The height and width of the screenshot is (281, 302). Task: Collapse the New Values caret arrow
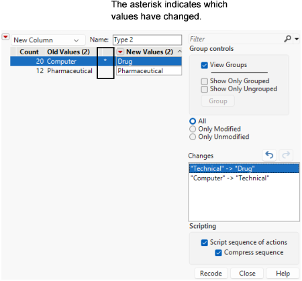pos(179,52)
